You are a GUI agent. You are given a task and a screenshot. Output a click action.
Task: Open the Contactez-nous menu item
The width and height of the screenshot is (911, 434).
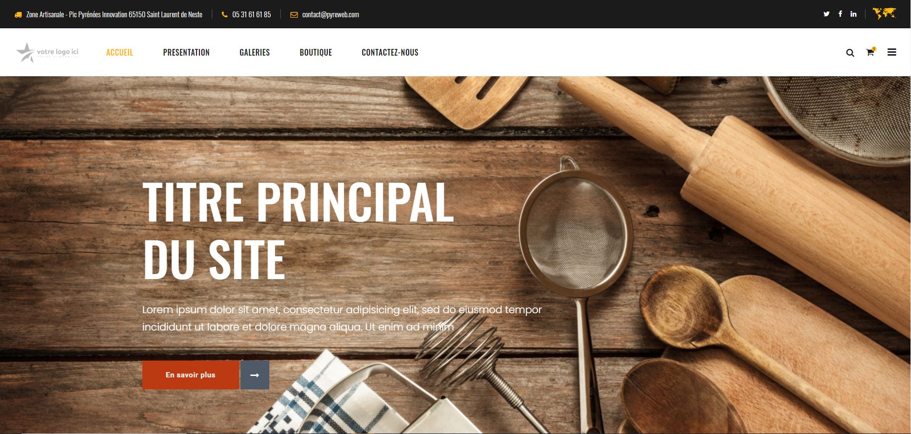pos(390,52)
